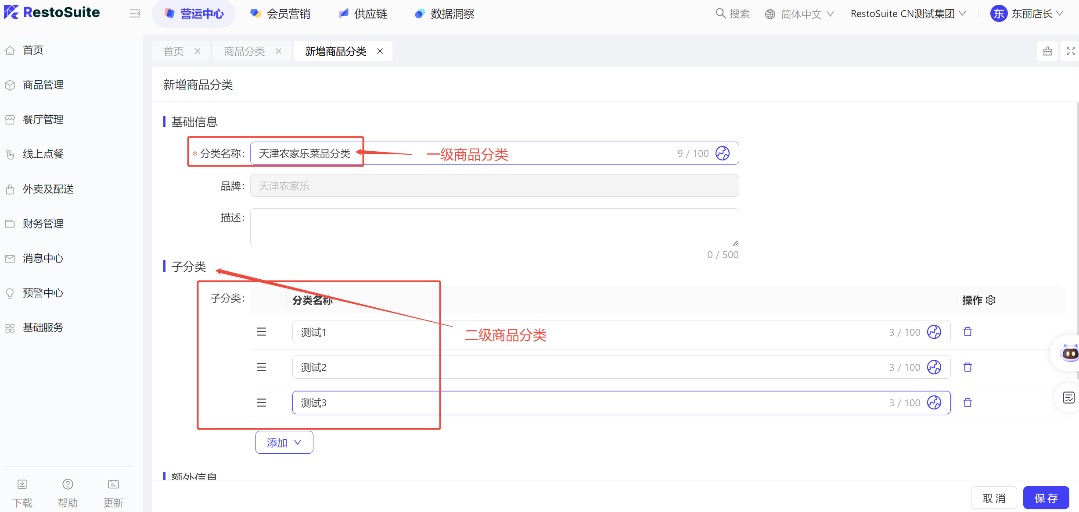Switch to 会员营销 module

(x=280, y=14)
